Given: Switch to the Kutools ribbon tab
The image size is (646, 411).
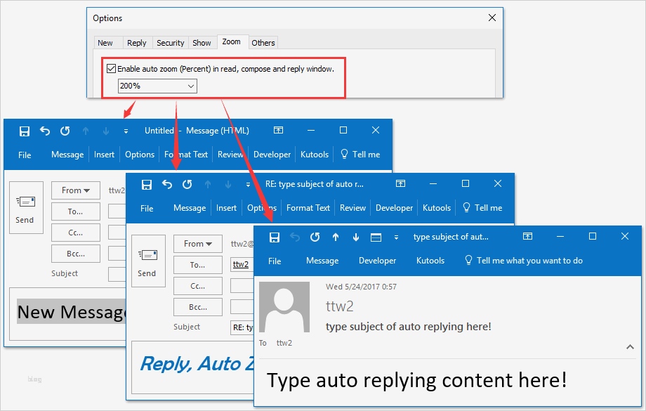Looking at the screenshot, I should pyautogui.click(x=430, y=260).
